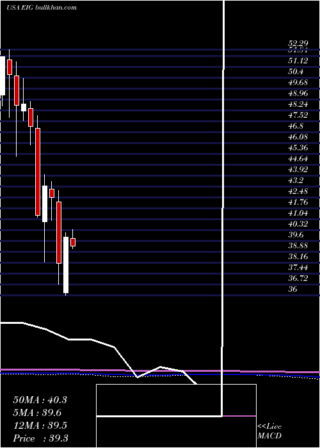
Task: Select the last small red candlestick near 39.6
Action: click(x=73, y=242)
